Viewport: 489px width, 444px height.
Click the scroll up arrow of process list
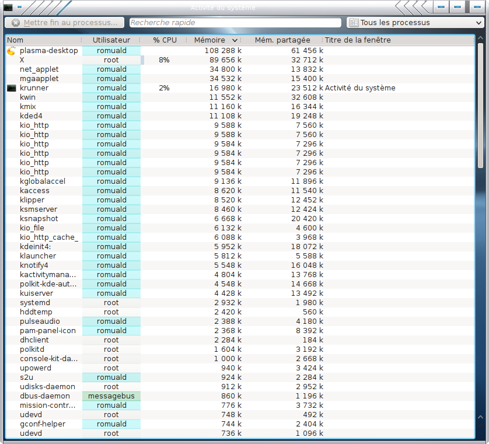pyautogui.click(x=480, y=39)
